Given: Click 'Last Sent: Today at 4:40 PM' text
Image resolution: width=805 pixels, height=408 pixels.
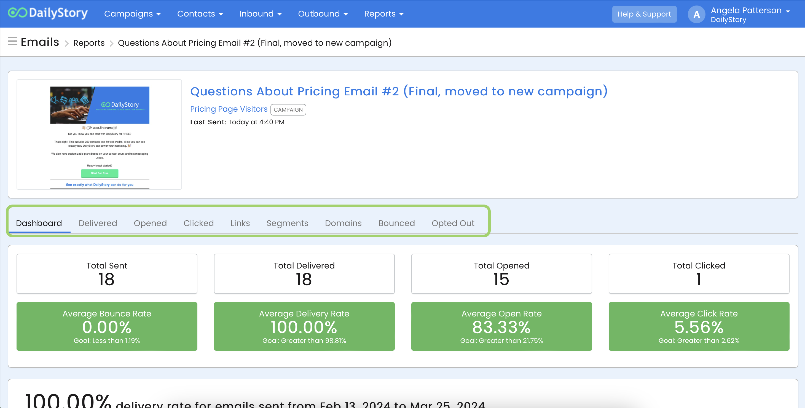Looking at the screenshot, I should [x=237, y=122].
